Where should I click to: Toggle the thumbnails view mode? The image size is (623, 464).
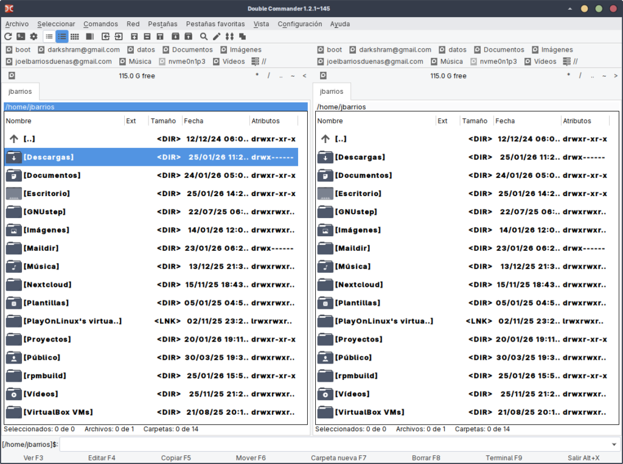(74, 37)
